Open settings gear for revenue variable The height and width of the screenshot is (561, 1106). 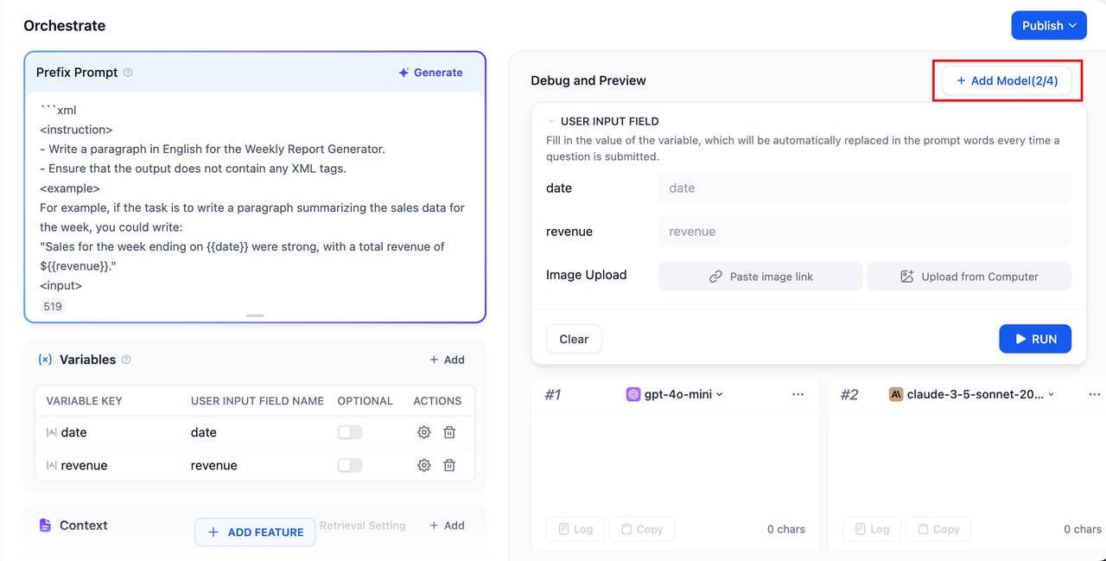click(x=423, y=465)
